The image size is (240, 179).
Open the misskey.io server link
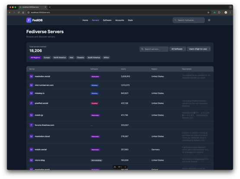[x=40, y=93]
